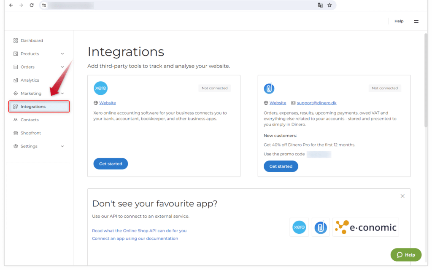
Task: Reload the page with browser refresh icon
Action: pos(32,5)
